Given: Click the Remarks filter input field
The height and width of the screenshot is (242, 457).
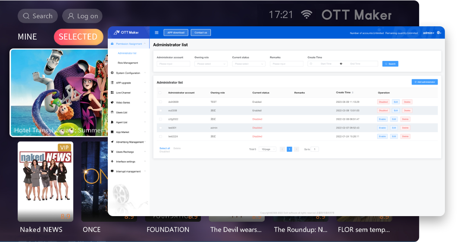Looking at the screenshot, I should pos(287,63).
